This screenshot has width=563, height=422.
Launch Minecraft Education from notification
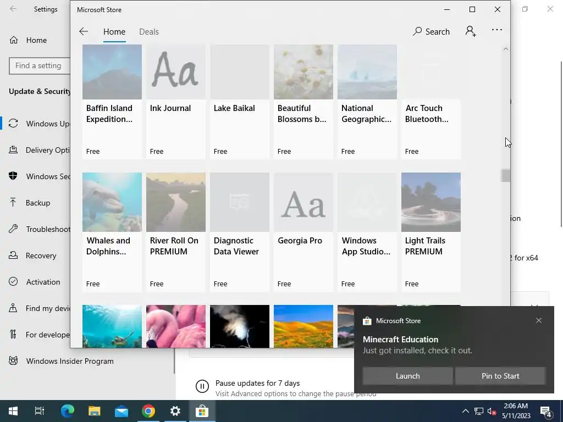(x=407, y=376)
